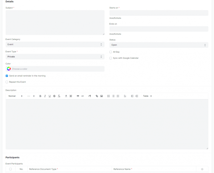Insert a blockquote
The width and height of the screenshot is (214, 173).
point(78,96)
